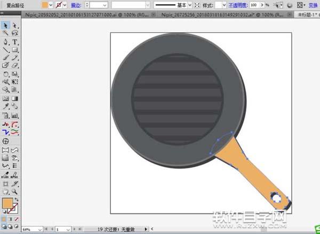
Task: Select the Scale tool
Action: pos(15,74)
